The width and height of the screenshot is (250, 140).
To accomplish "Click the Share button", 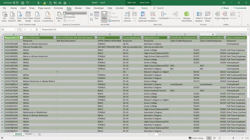I will tap(225, 8).
